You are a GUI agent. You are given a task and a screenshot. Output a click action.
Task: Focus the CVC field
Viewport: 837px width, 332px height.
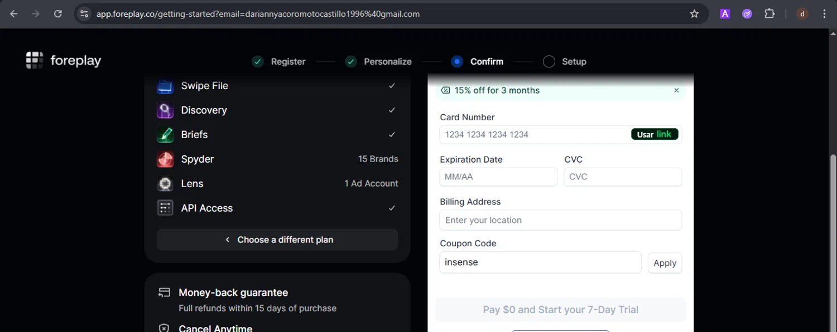coord(623,177)
